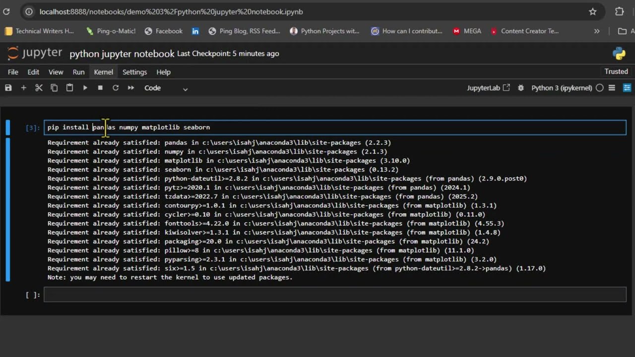635x357 pixels.
Task: Open the bookmarks folder icon
Action: pos(622,31)
